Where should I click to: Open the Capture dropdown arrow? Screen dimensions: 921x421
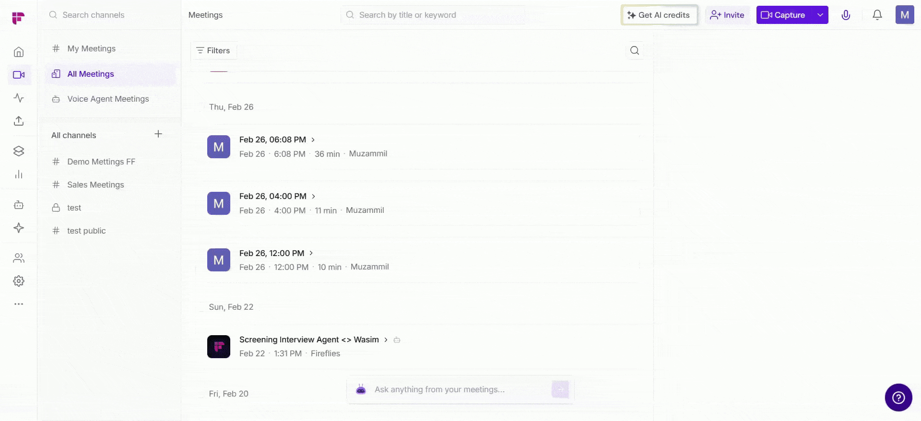[820, 15]
